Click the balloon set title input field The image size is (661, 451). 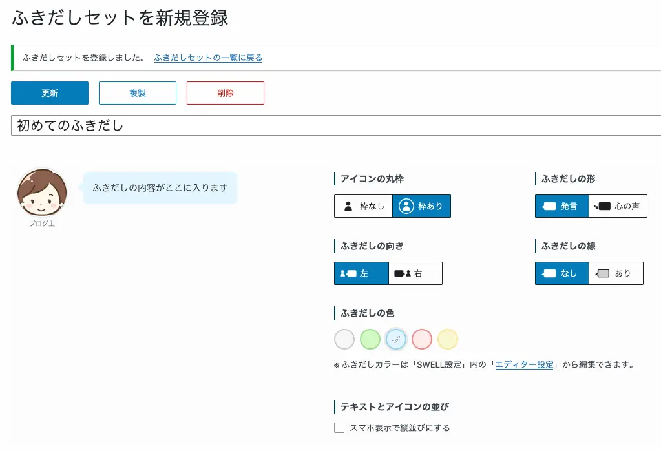pyautogui.click(x=336, y=125)
